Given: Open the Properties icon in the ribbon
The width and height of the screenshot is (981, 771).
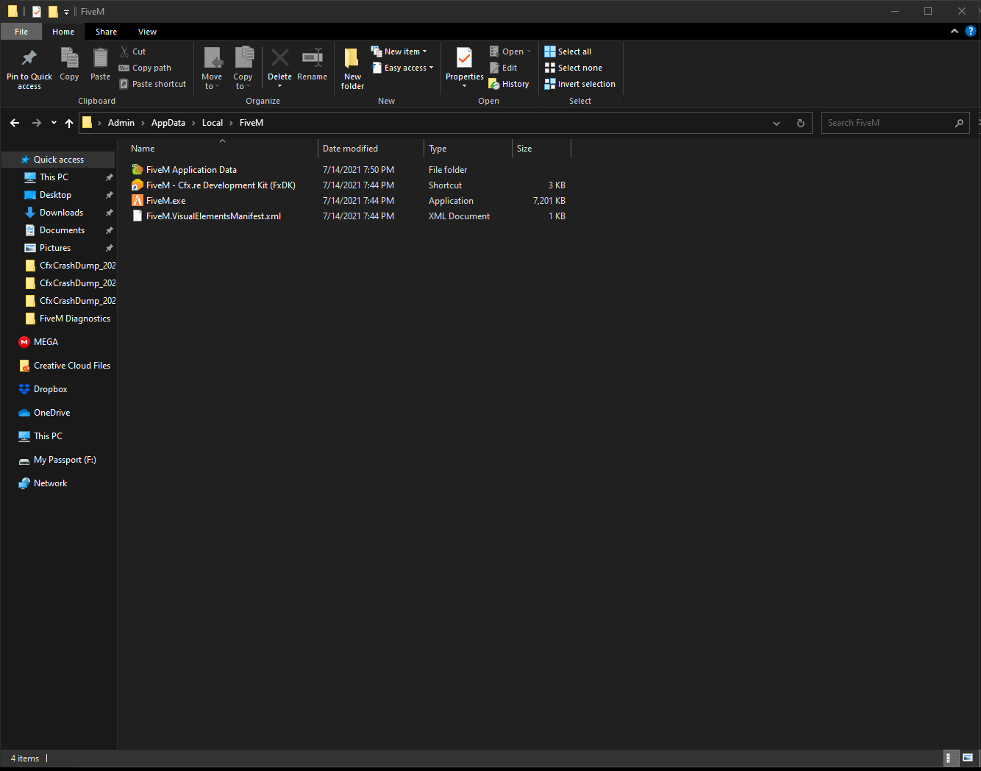Looking at the screenshot, I should tap(464, 59).
